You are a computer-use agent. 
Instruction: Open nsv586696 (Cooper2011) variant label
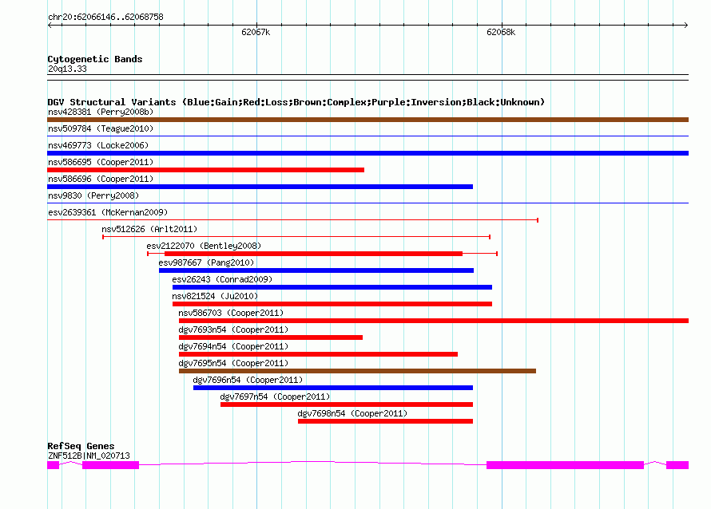[x=101, y=179]
